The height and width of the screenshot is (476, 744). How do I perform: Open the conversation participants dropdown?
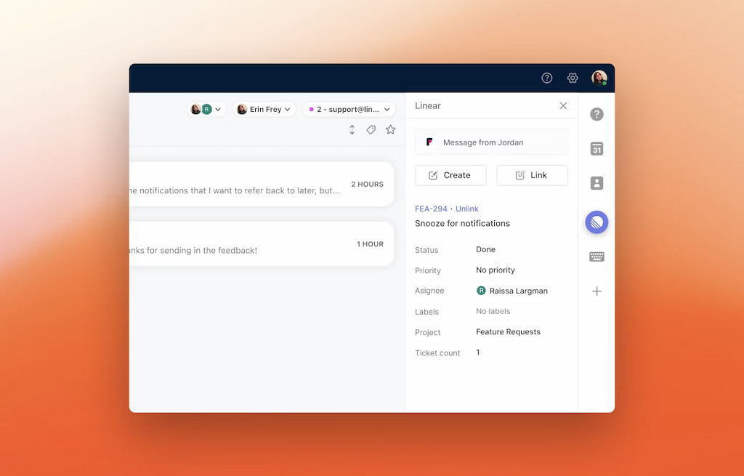coord(204,109)
